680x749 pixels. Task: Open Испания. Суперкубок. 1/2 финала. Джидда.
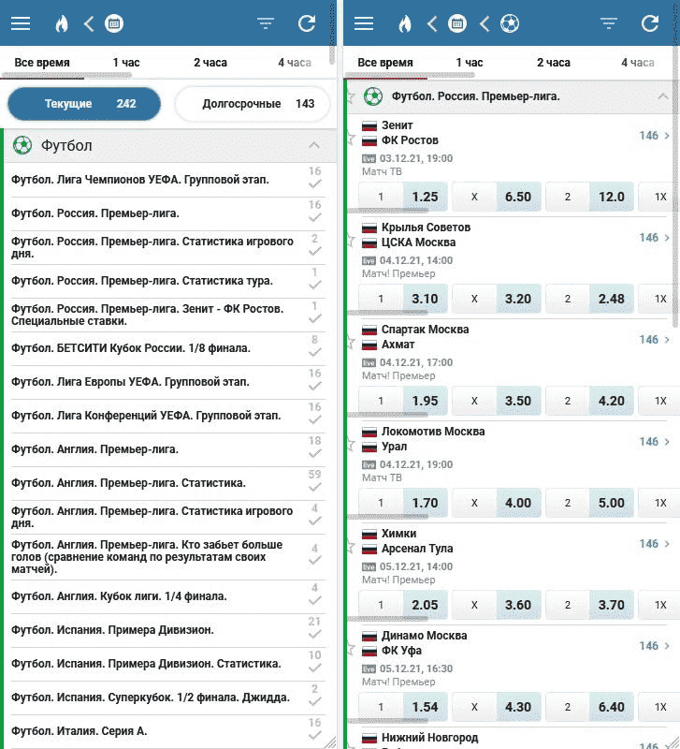pyautogui.click(x=168, y=698)
